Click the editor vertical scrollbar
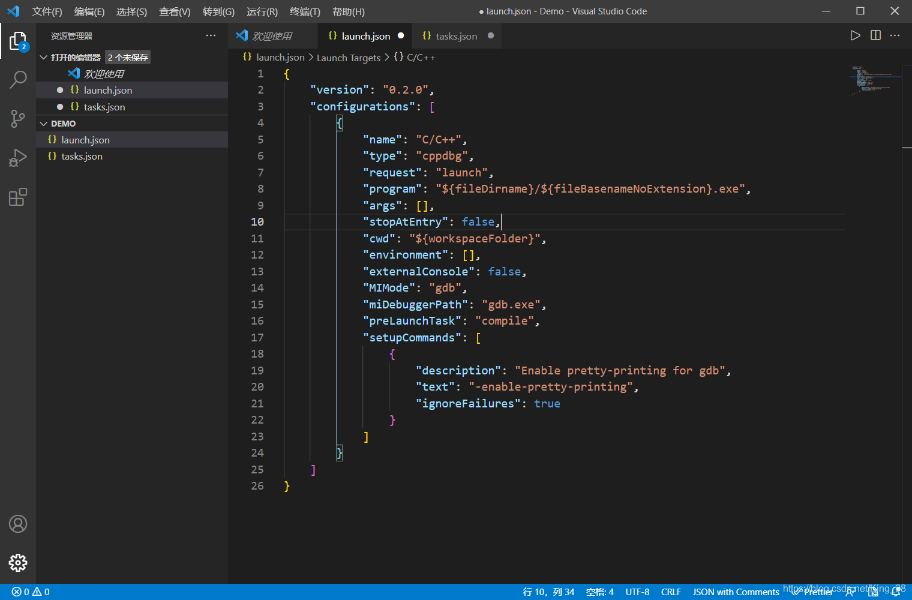The image size is (912, 600). coord(907,324)
